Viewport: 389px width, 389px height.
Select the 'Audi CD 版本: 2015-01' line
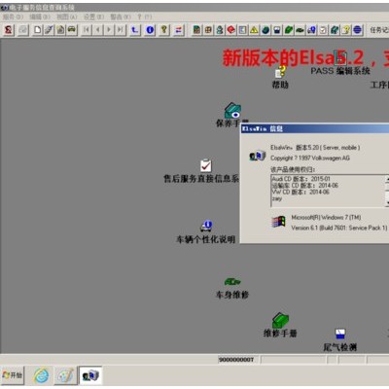(x=301, y=179)
